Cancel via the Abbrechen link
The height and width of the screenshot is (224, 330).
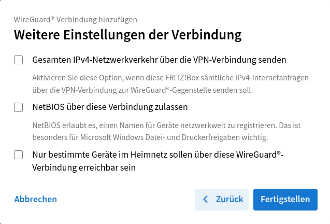click(x=36, y=199)
